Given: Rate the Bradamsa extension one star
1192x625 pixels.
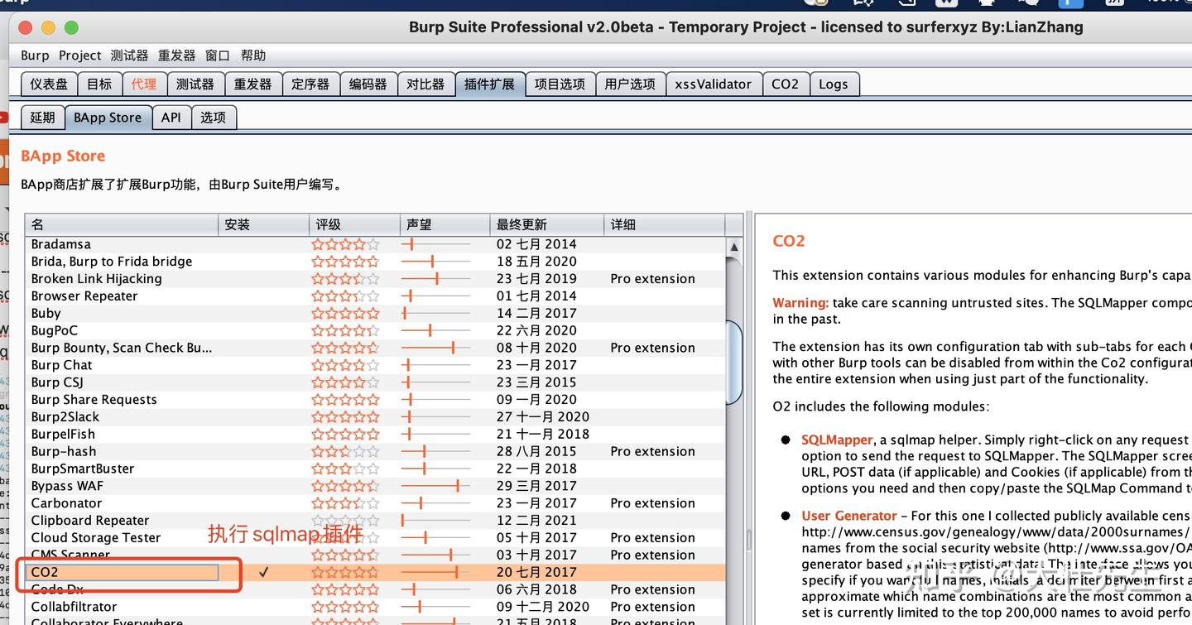Looking at the screenshot, I should coord(319,243).
